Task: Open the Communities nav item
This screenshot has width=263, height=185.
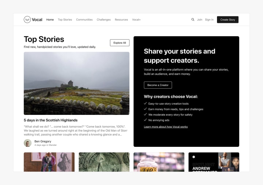Action: point(84,20)
